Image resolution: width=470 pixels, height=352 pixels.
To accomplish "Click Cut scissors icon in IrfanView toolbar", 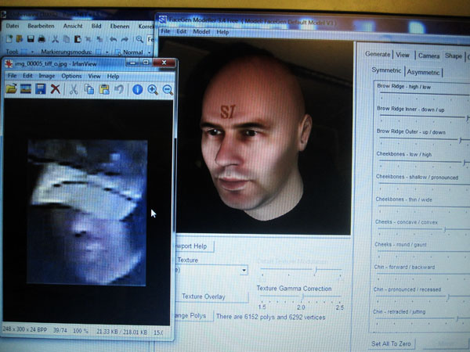I will pos(74,89).
